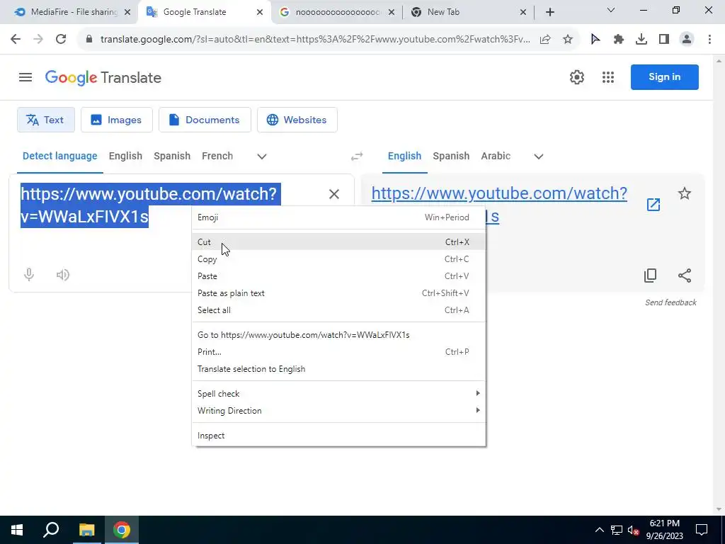The height and width of the screenshot is (544, 725).
Task: Select the Images translation mode
Action: (x=117, y=120)
